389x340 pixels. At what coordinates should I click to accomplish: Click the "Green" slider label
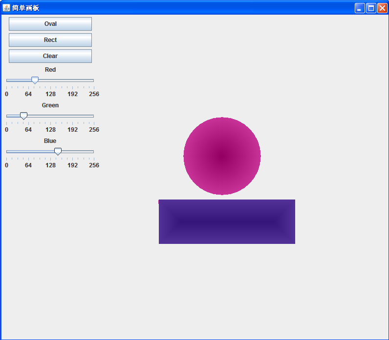[50, 105]
